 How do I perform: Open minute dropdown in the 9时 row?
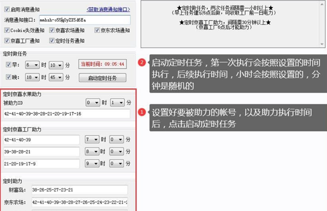coord(117,164)
